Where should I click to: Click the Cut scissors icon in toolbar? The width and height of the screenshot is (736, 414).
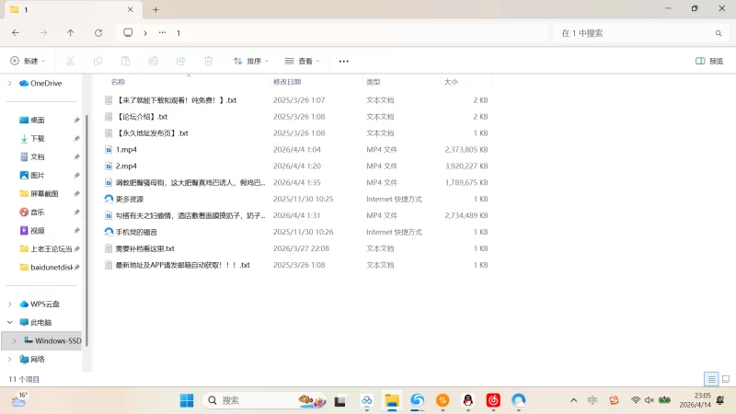(x=70, y=61)
